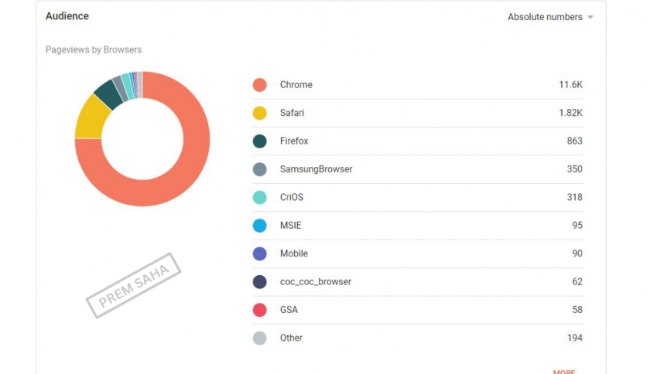The width and height of the screenshot is (647, 374).
Task: Click the Chrome 11.6K pageviews value
Action: (570, 85)
